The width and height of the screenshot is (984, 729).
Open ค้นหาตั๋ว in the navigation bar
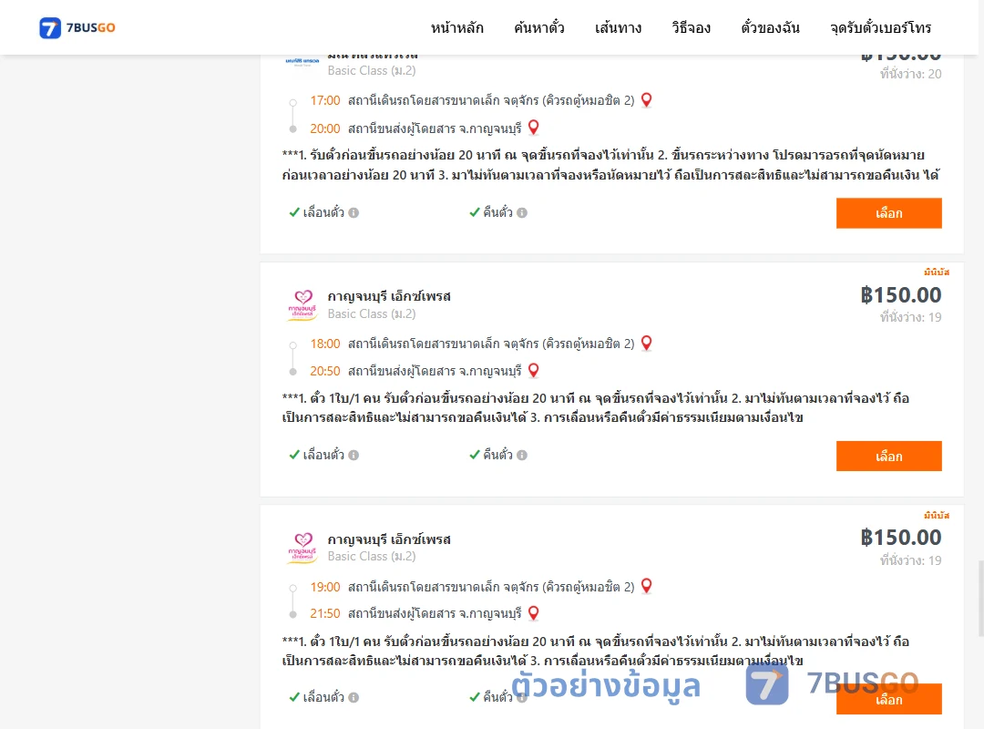click(x=539, y=27)
